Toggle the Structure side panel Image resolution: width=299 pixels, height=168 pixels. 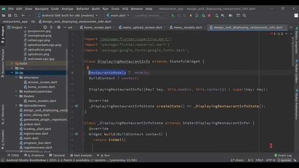pos(3,114)
